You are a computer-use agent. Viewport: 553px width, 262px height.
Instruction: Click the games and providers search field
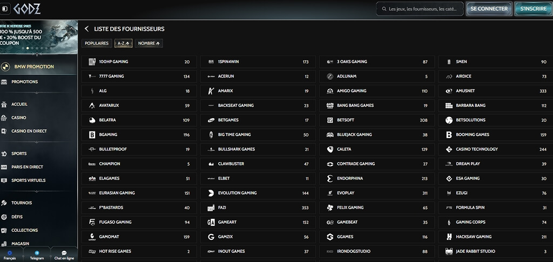(x=420, y=9)
